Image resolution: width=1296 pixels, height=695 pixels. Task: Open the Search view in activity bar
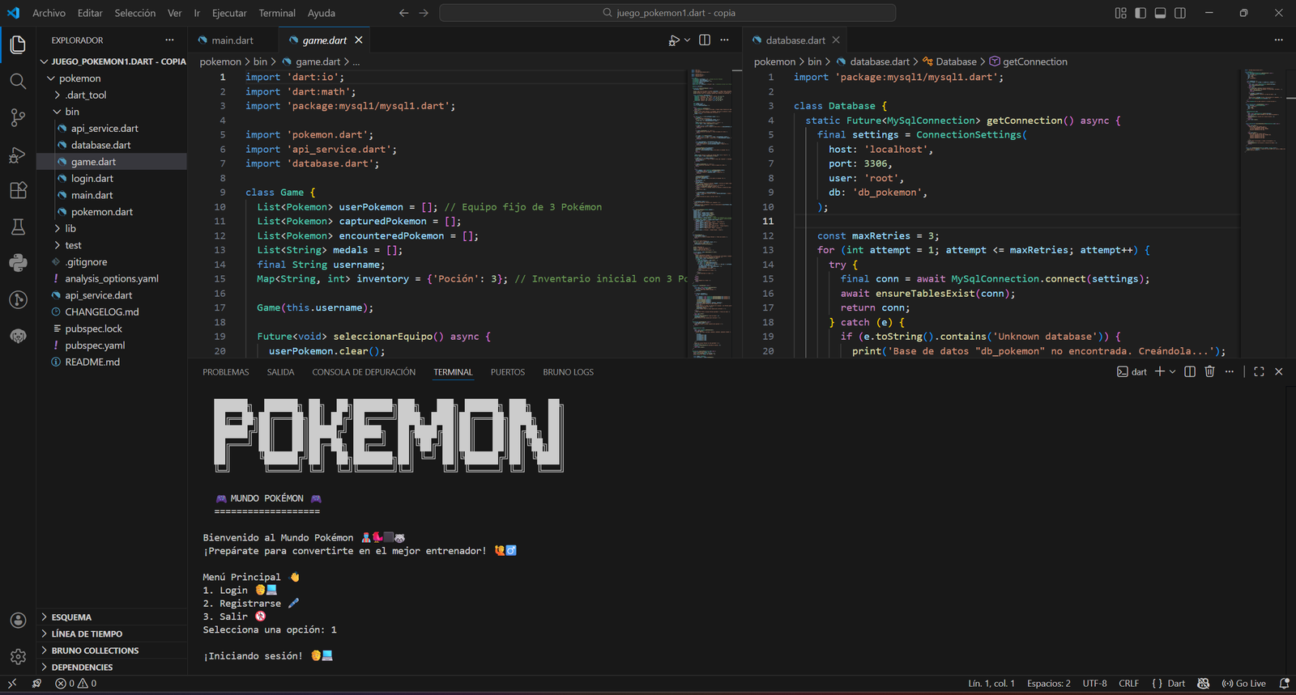[18, 81]
